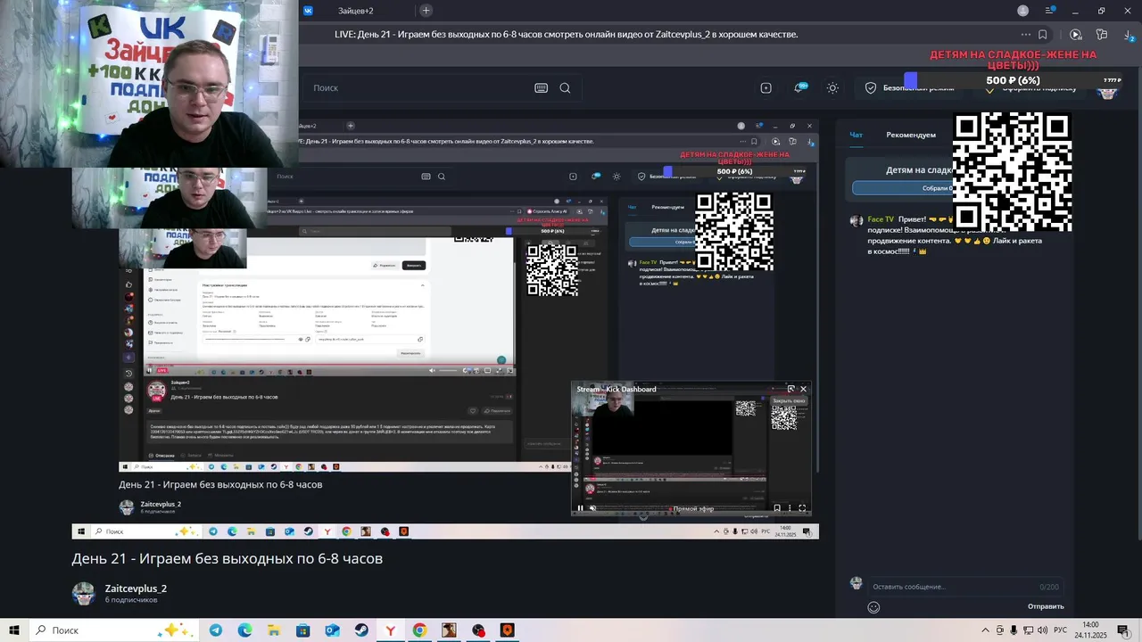
Task: Open the volume control in the system tray
Action: point(1043,630)
